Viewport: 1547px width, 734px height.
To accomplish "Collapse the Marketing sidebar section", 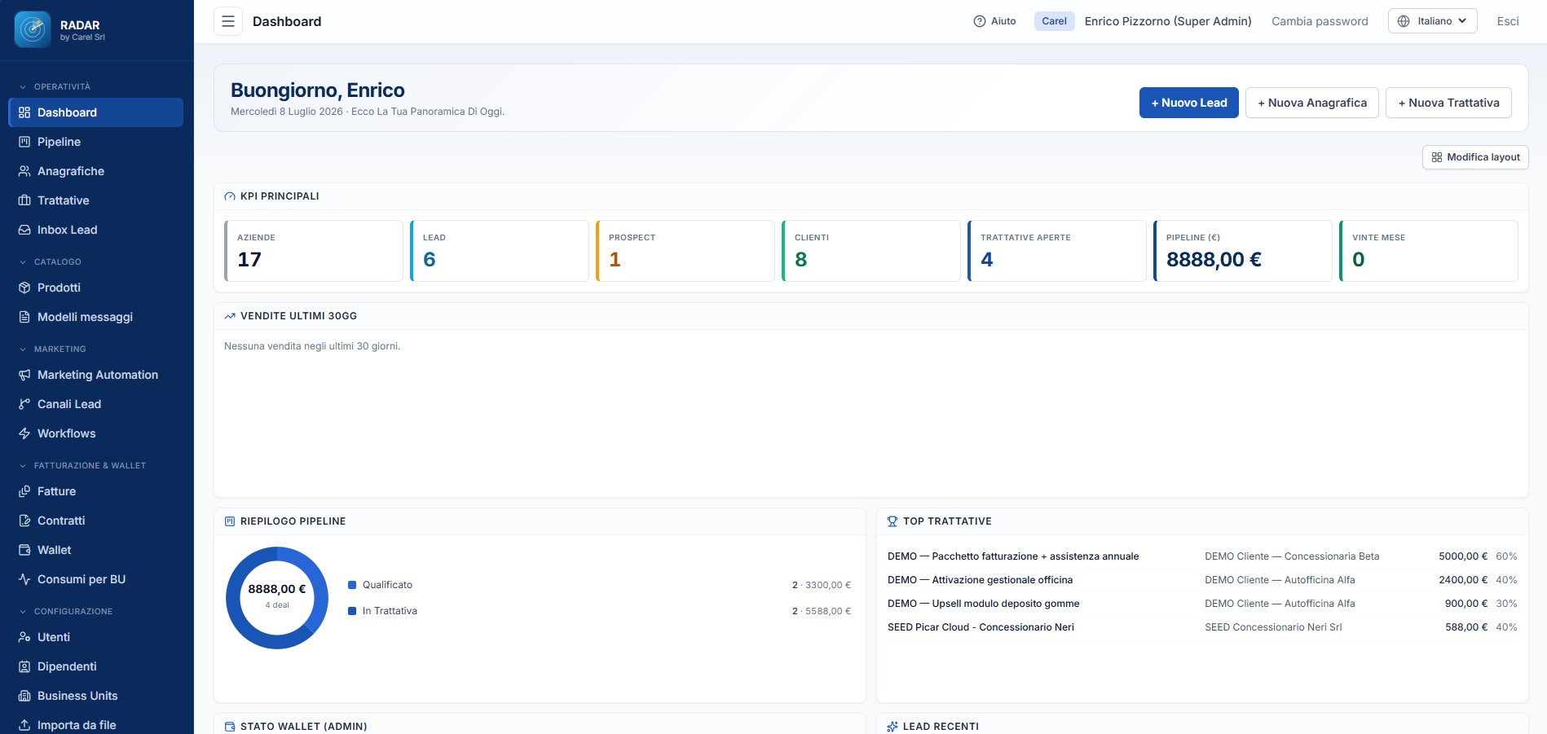I will (x=52, y=349).
